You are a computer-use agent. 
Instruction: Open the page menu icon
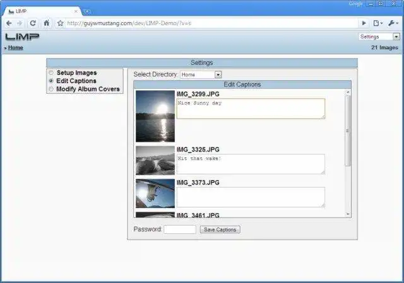377,23
